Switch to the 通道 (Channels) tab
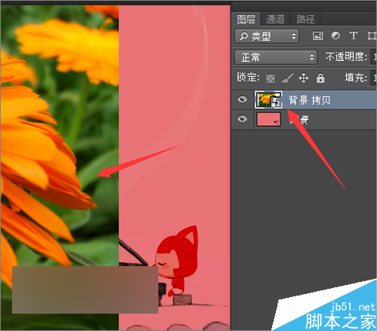This screenshot has height=331, width=377. point(275,19)
